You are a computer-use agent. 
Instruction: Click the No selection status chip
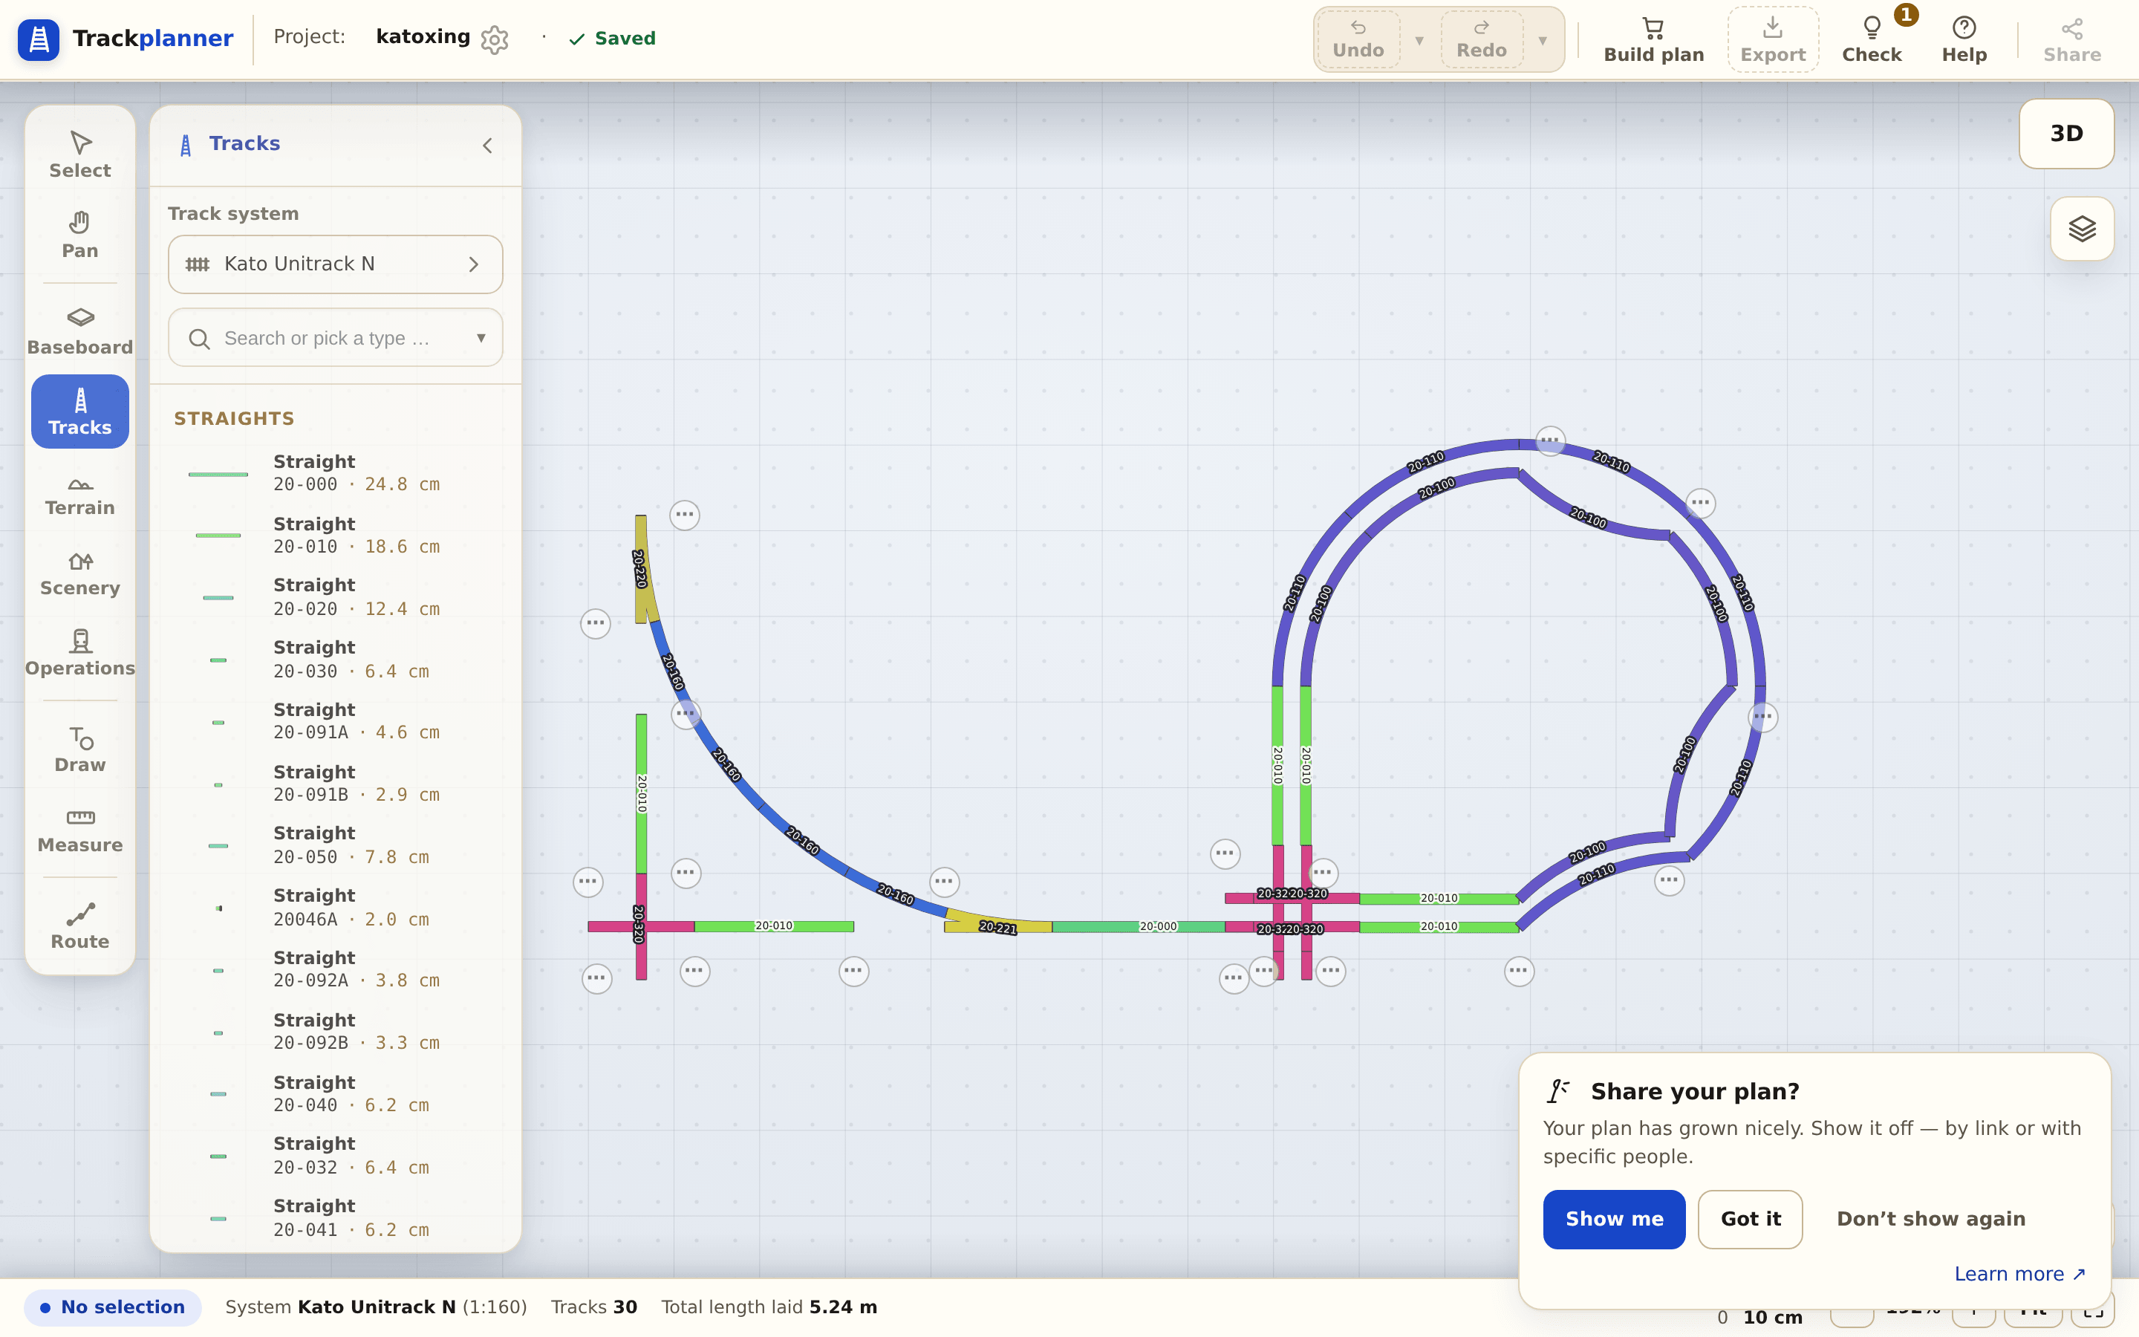click(113, 1307)
